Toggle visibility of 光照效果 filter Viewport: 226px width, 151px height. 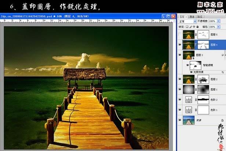tap(191, 72)
